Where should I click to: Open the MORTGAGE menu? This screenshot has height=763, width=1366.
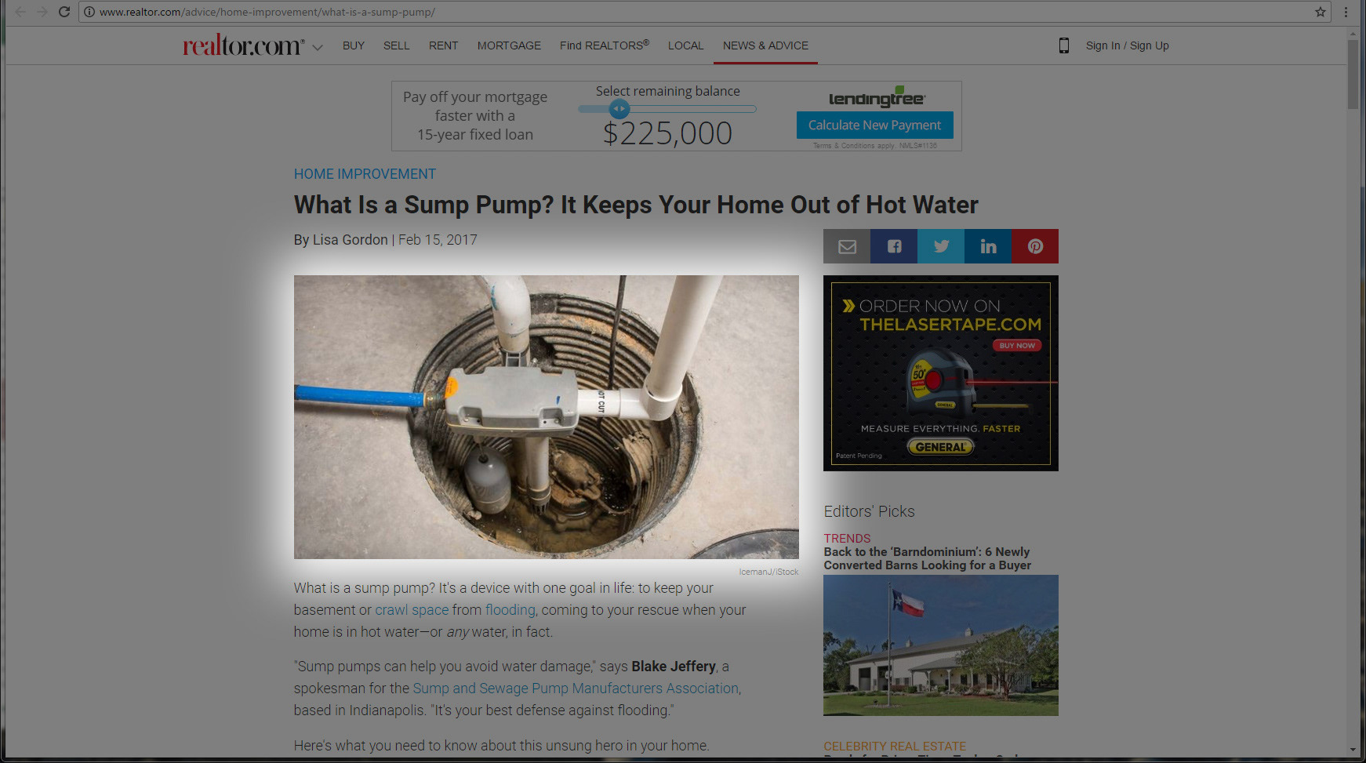(x=509, y=45)
